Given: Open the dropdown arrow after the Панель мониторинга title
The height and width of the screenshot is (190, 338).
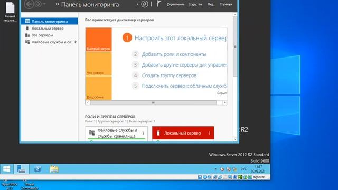Looking at the screenshot, I should [137, 4].
